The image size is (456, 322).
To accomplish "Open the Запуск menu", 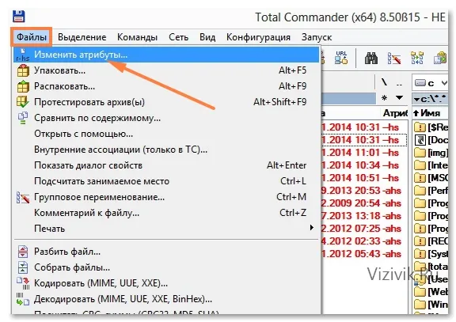I will 317,37.
